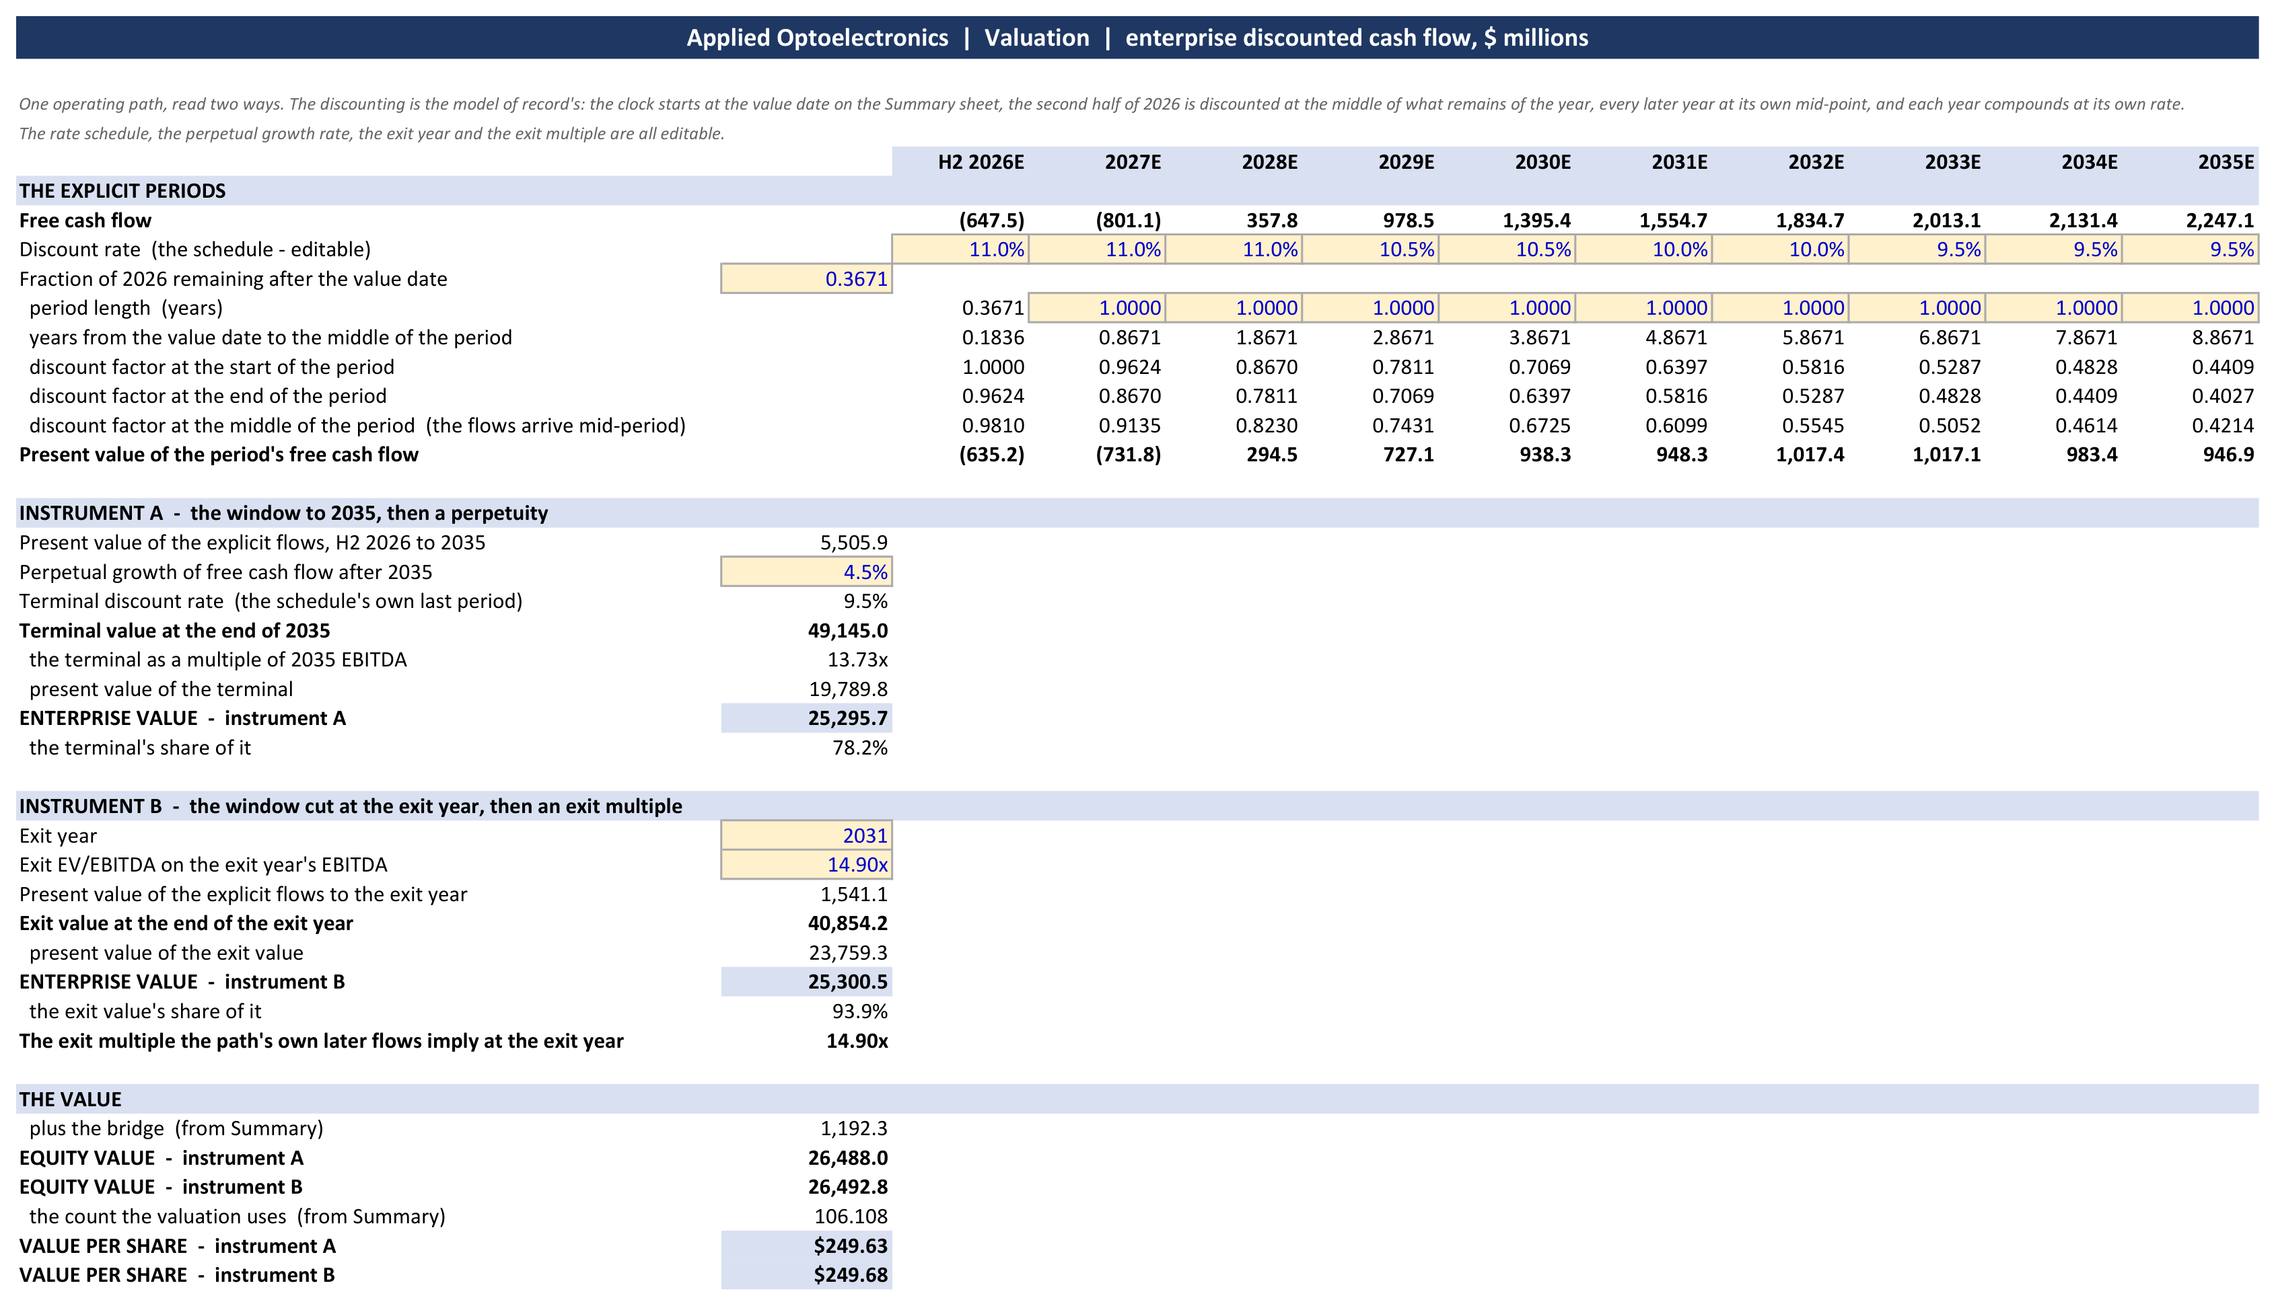Click the INSTRUMENT B section header

[1137, 806]
